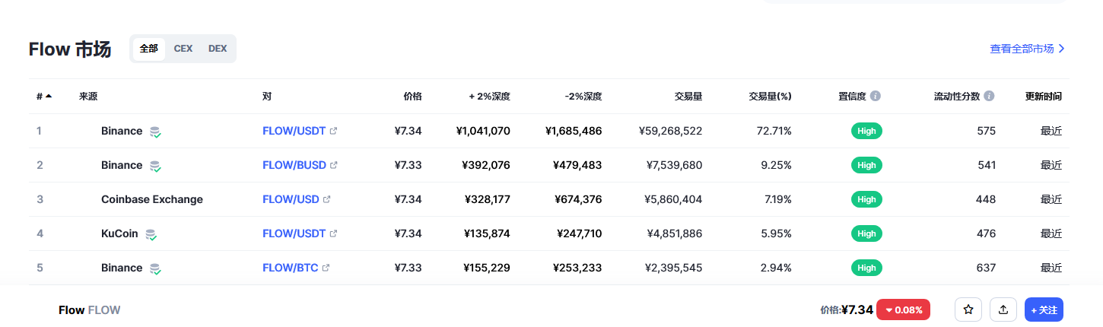Click the info icon beside 流动性分数
Viewport: 1103px width, 327px height.
[989, 97]
